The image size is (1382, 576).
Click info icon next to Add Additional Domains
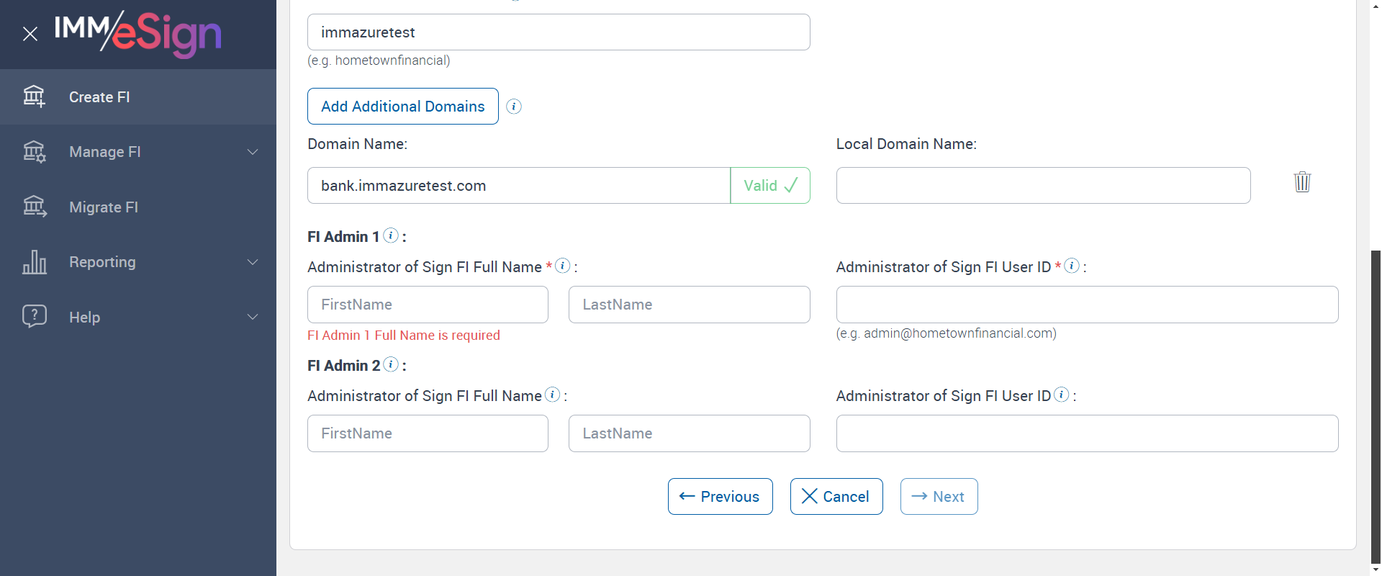(x=514, y=107)
